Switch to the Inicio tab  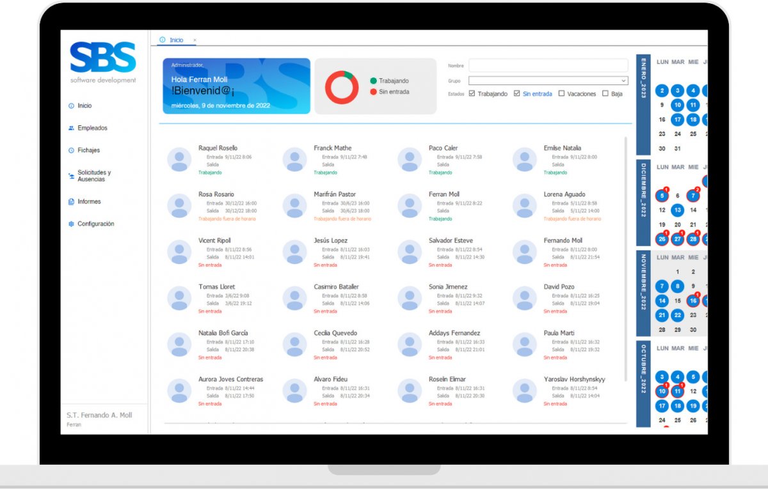pyautogui.click(x=176, y=40)
